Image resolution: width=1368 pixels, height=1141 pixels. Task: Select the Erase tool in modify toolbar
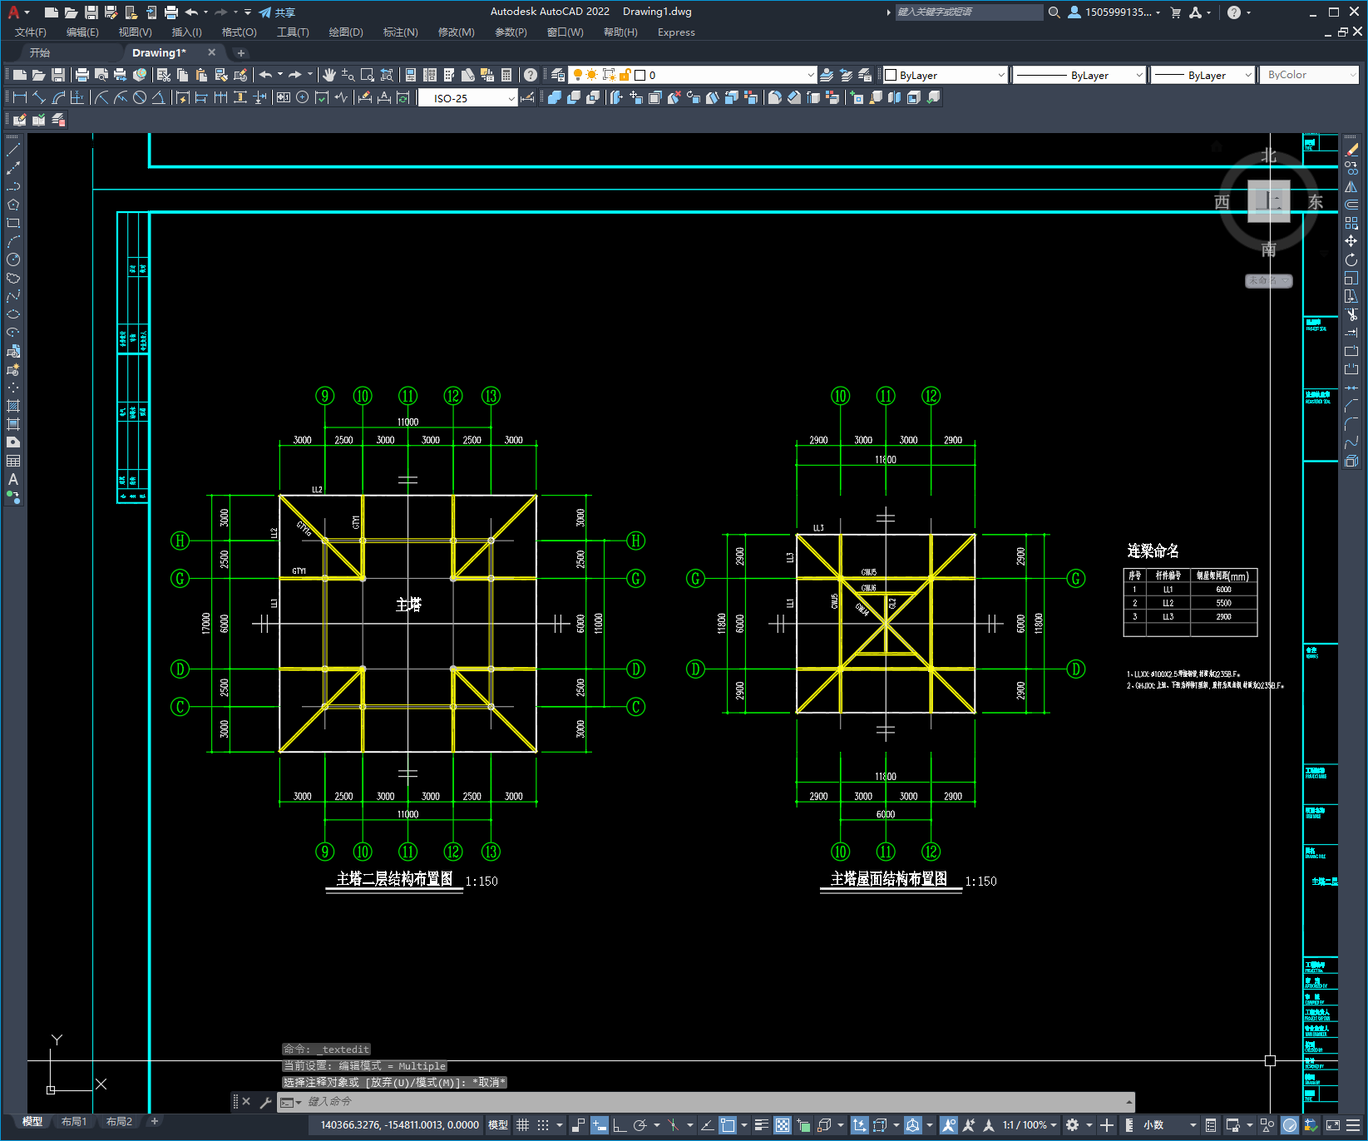tap(1351, 151)
